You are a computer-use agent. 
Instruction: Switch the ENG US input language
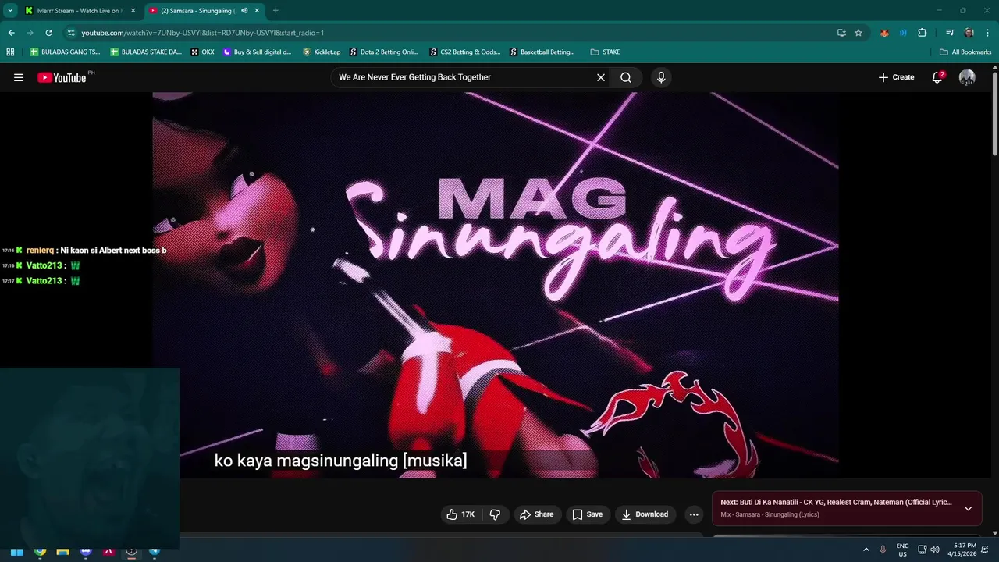(x=902, y=550)
